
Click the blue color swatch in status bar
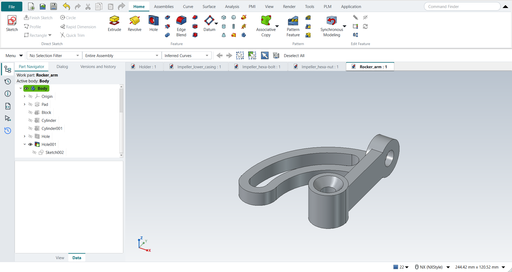[x=396, y=267]
